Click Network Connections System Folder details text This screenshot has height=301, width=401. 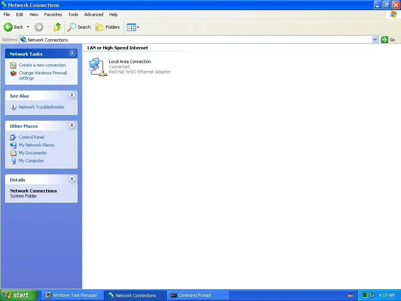coord(34,194)
